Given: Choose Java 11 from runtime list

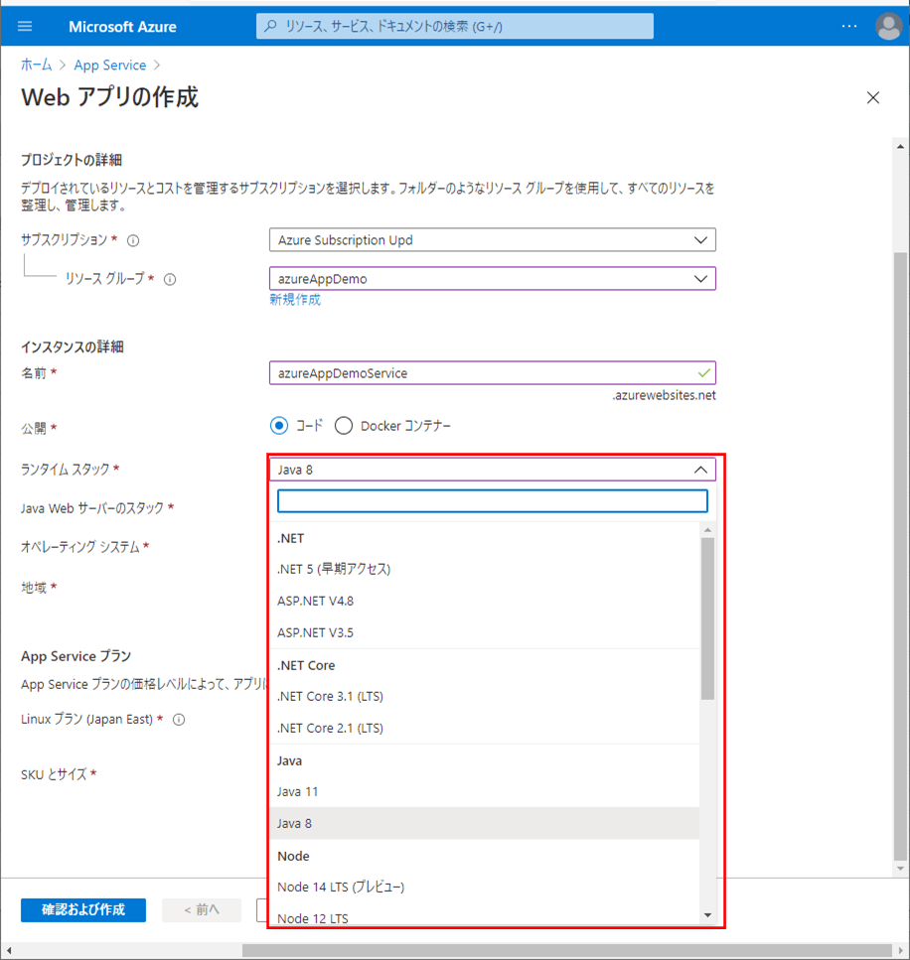Looking at the screenshot, I should pyautogui.click(x=298, y=792).
